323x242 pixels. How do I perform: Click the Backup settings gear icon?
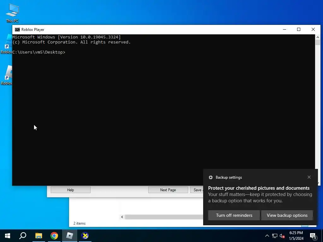[210, 177]
